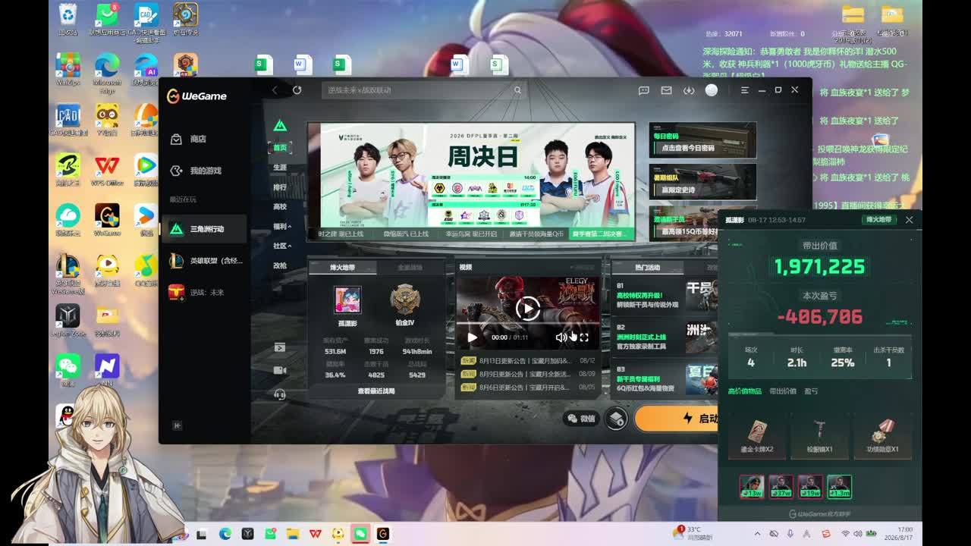Viewport: 971px width, 546px height.
Task: Close the match summary popup panel
Action: point(909,220)
